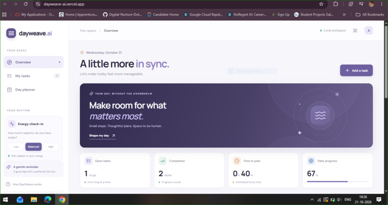Click Chrome icon in taskbar
This screenshot has height=205, width=388.
(x=62, y=199)
